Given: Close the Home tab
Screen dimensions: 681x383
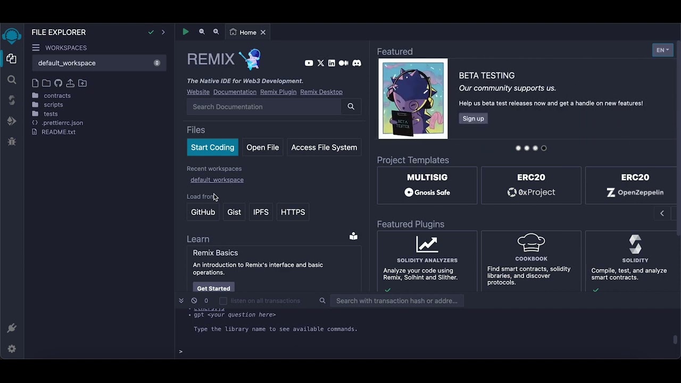Looking at the screenshot, I should (263, 32).
